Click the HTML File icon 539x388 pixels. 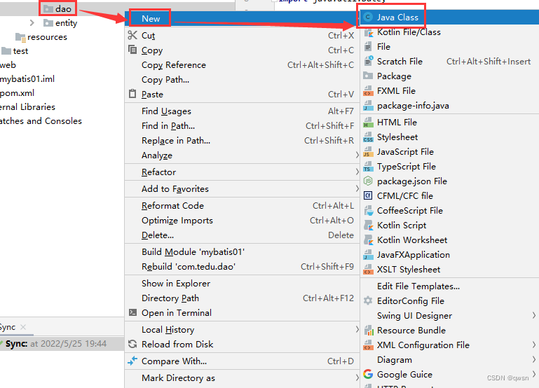[368, 123]
